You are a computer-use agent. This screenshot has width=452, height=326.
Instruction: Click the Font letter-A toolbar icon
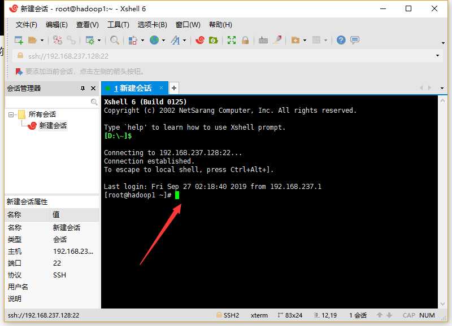coord(175,40)
